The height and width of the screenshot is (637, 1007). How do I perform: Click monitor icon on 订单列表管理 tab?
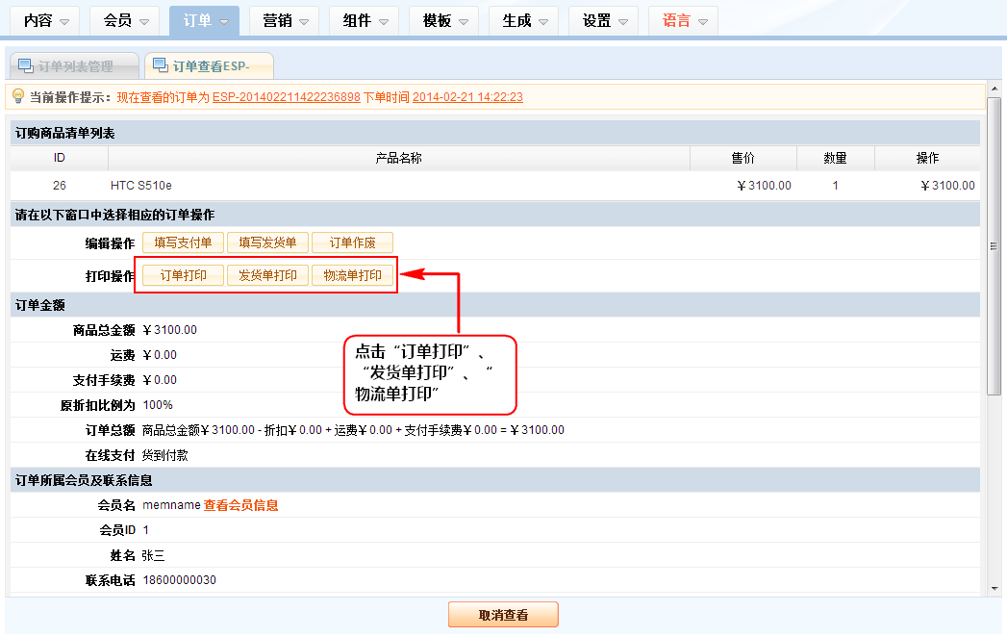[x=26, y=66]
